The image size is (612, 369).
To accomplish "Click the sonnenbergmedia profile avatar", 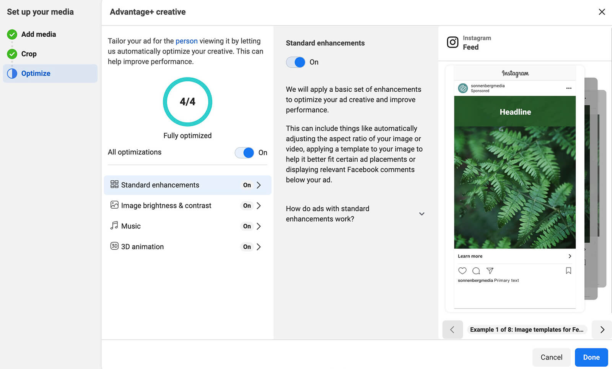I will tap(463, 88).
